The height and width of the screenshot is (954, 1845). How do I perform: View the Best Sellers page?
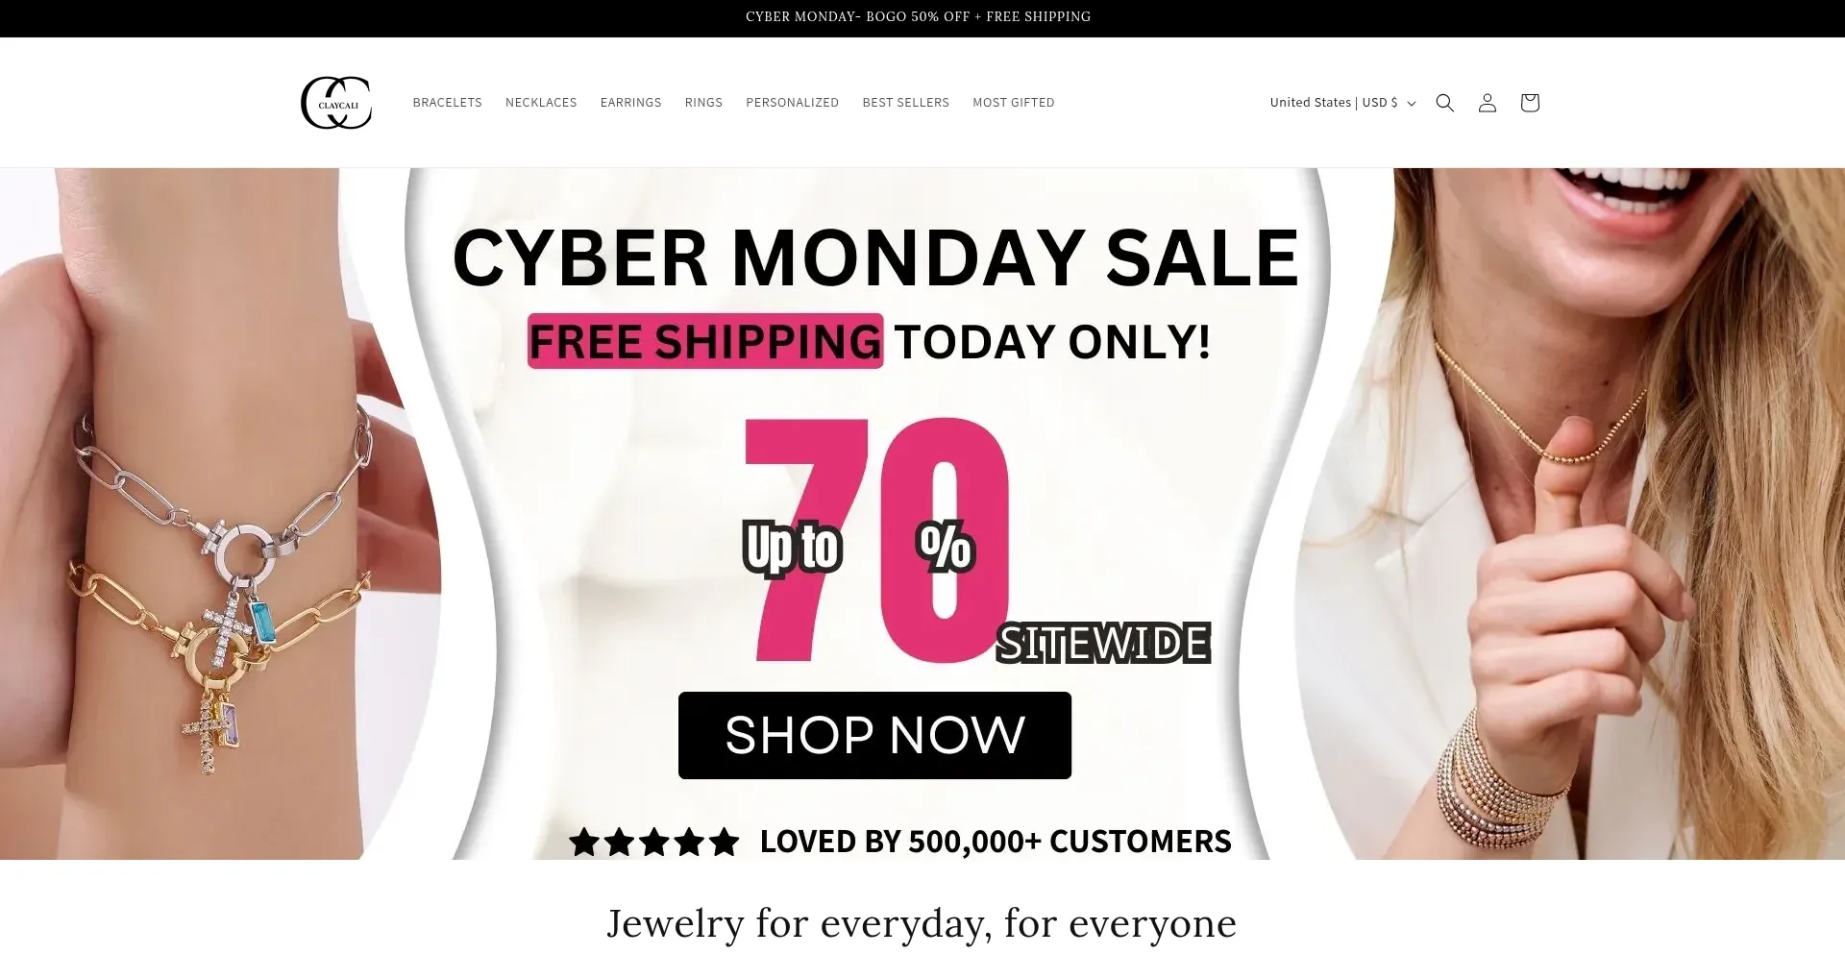tap(905, 103)
